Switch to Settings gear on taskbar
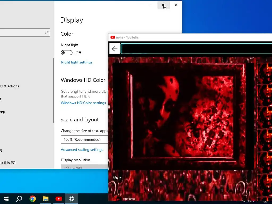 (72, 199)
